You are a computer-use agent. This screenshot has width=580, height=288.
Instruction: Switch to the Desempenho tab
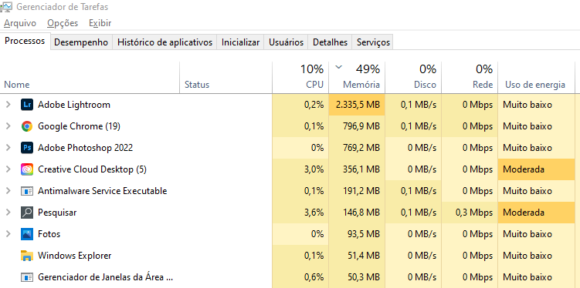pos(81,42)
